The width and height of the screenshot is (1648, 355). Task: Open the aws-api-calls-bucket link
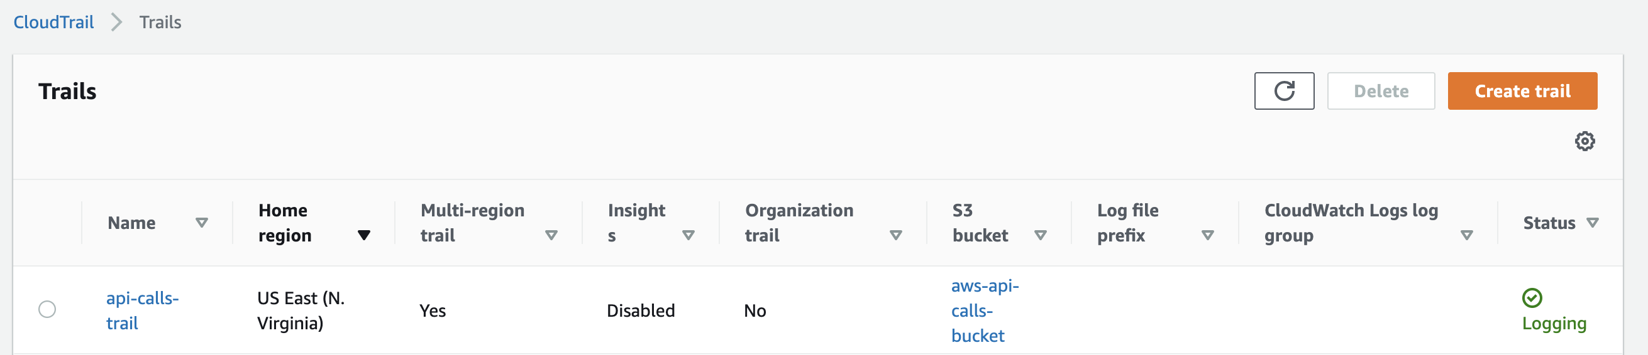point(985,310)
